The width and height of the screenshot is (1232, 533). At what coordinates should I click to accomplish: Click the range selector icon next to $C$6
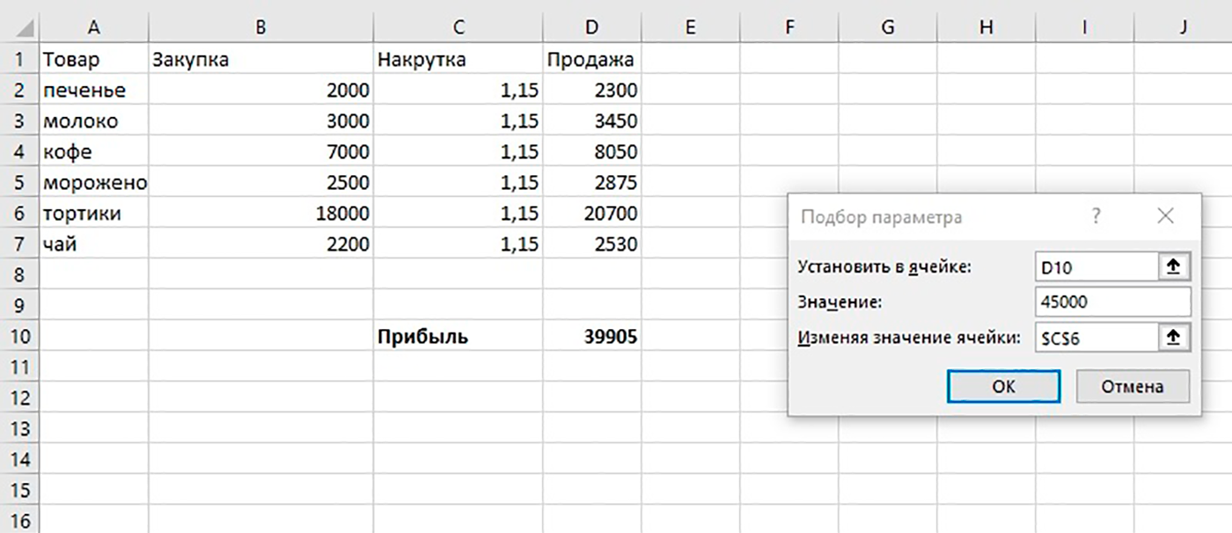1172,338
